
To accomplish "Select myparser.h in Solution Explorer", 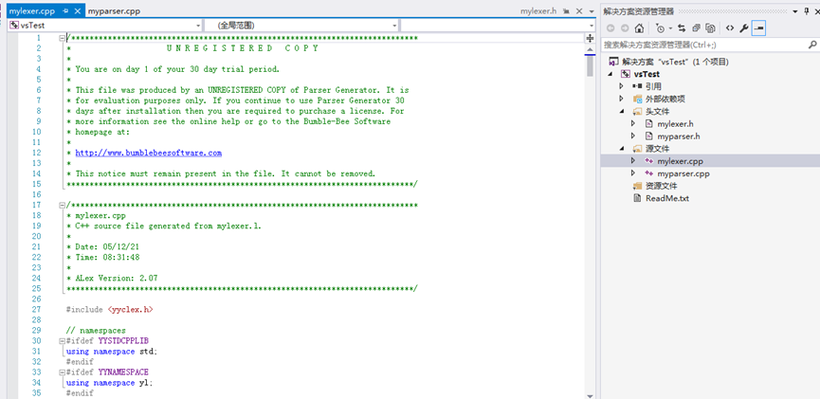I will pyautogui.click(x=679, y=136).
